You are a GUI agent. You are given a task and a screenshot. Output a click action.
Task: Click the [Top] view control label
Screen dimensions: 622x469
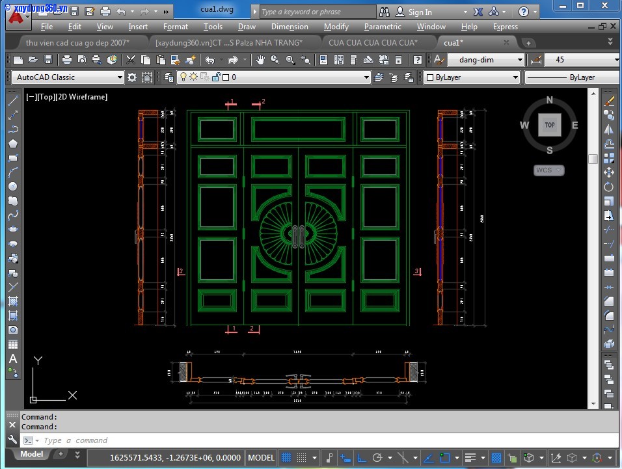pos(46,97)
